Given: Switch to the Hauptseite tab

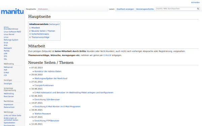Looking at the screenshot, I should [31, 9].
